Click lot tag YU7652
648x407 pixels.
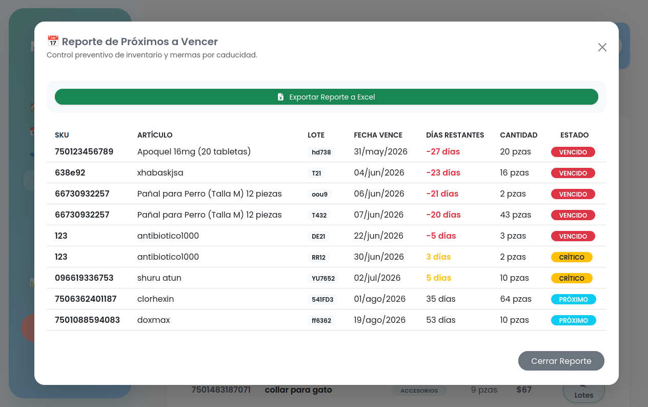click(x=323, y=279)
